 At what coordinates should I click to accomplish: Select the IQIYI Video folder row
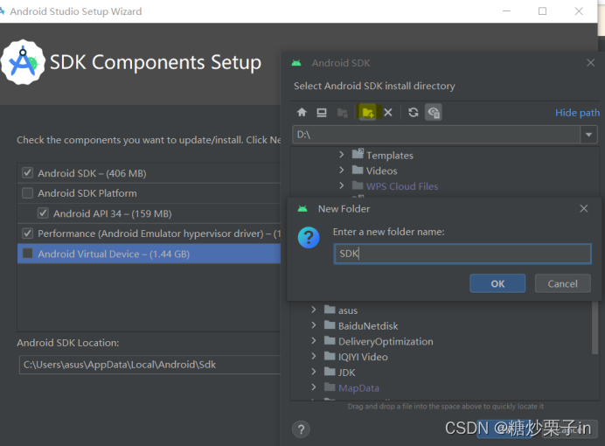[363, 357]
